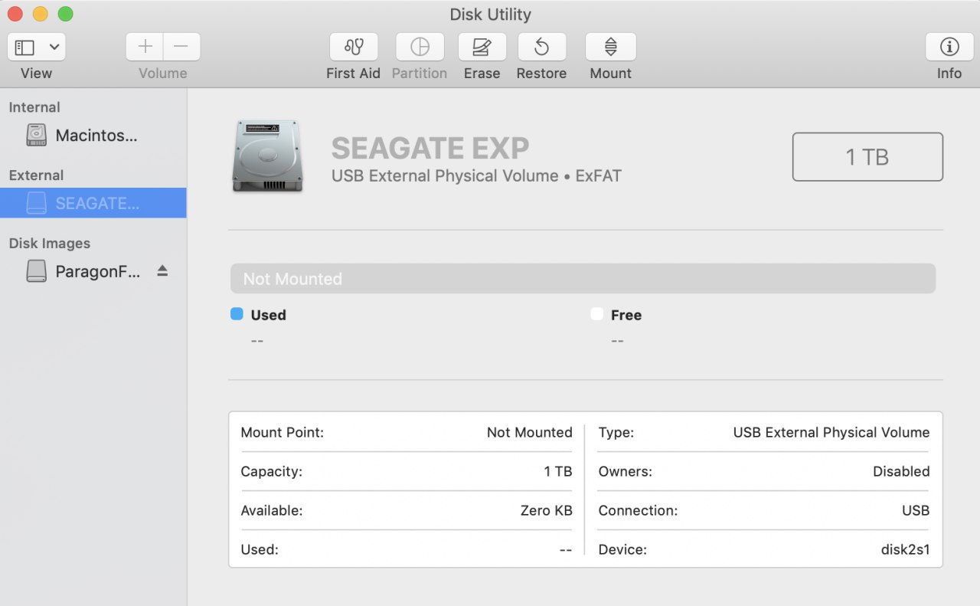Screen dimensions: 980x606
Task: Click the 'Connection:' label
Action: point(638,510)
